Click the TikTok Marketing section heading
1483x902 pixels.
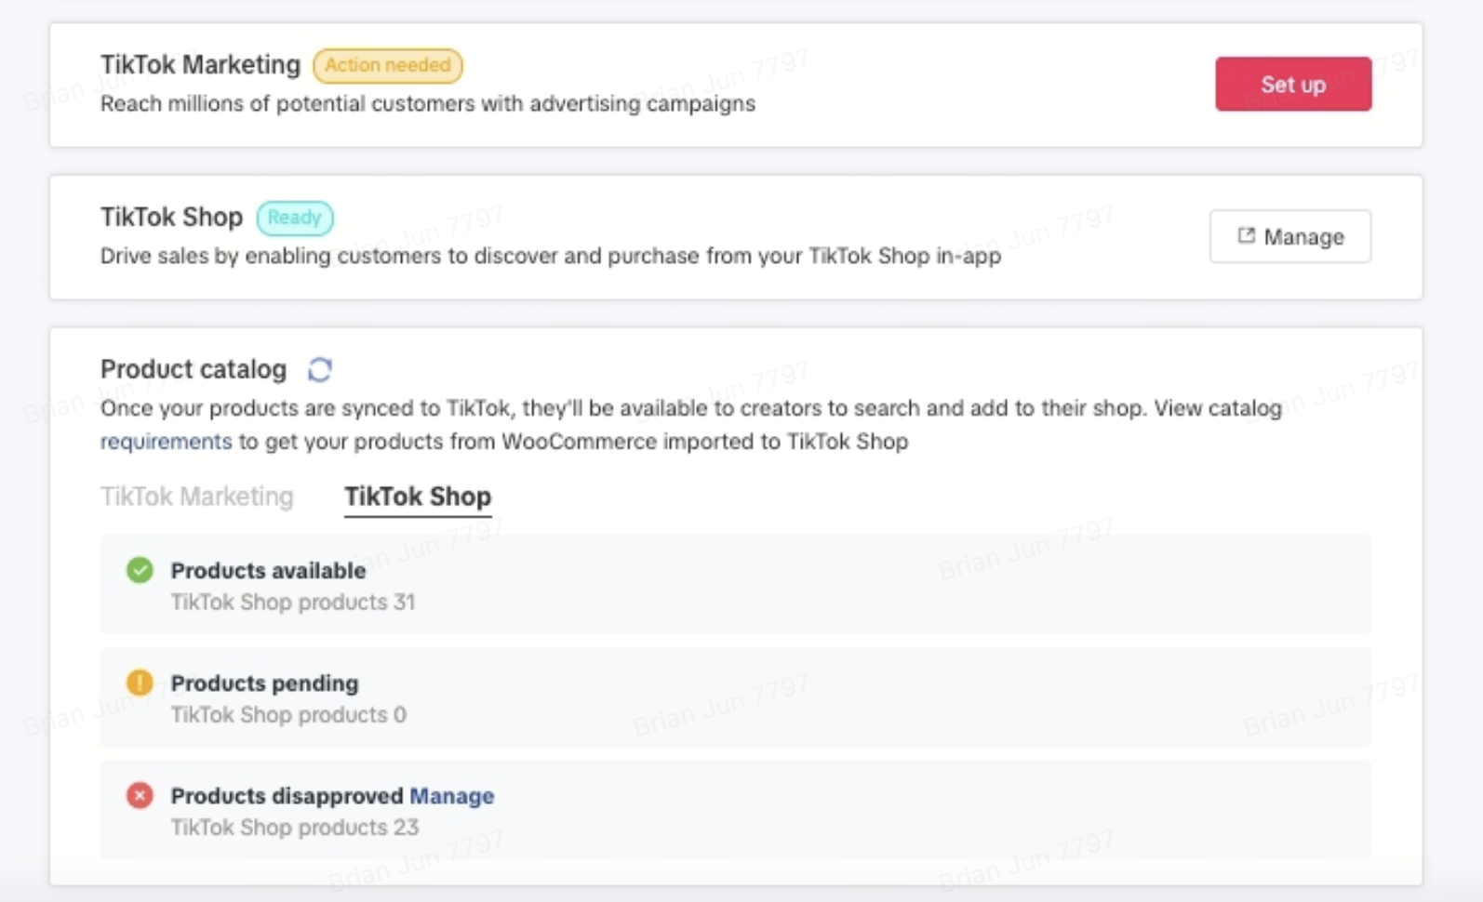click(x=200, y=65)
